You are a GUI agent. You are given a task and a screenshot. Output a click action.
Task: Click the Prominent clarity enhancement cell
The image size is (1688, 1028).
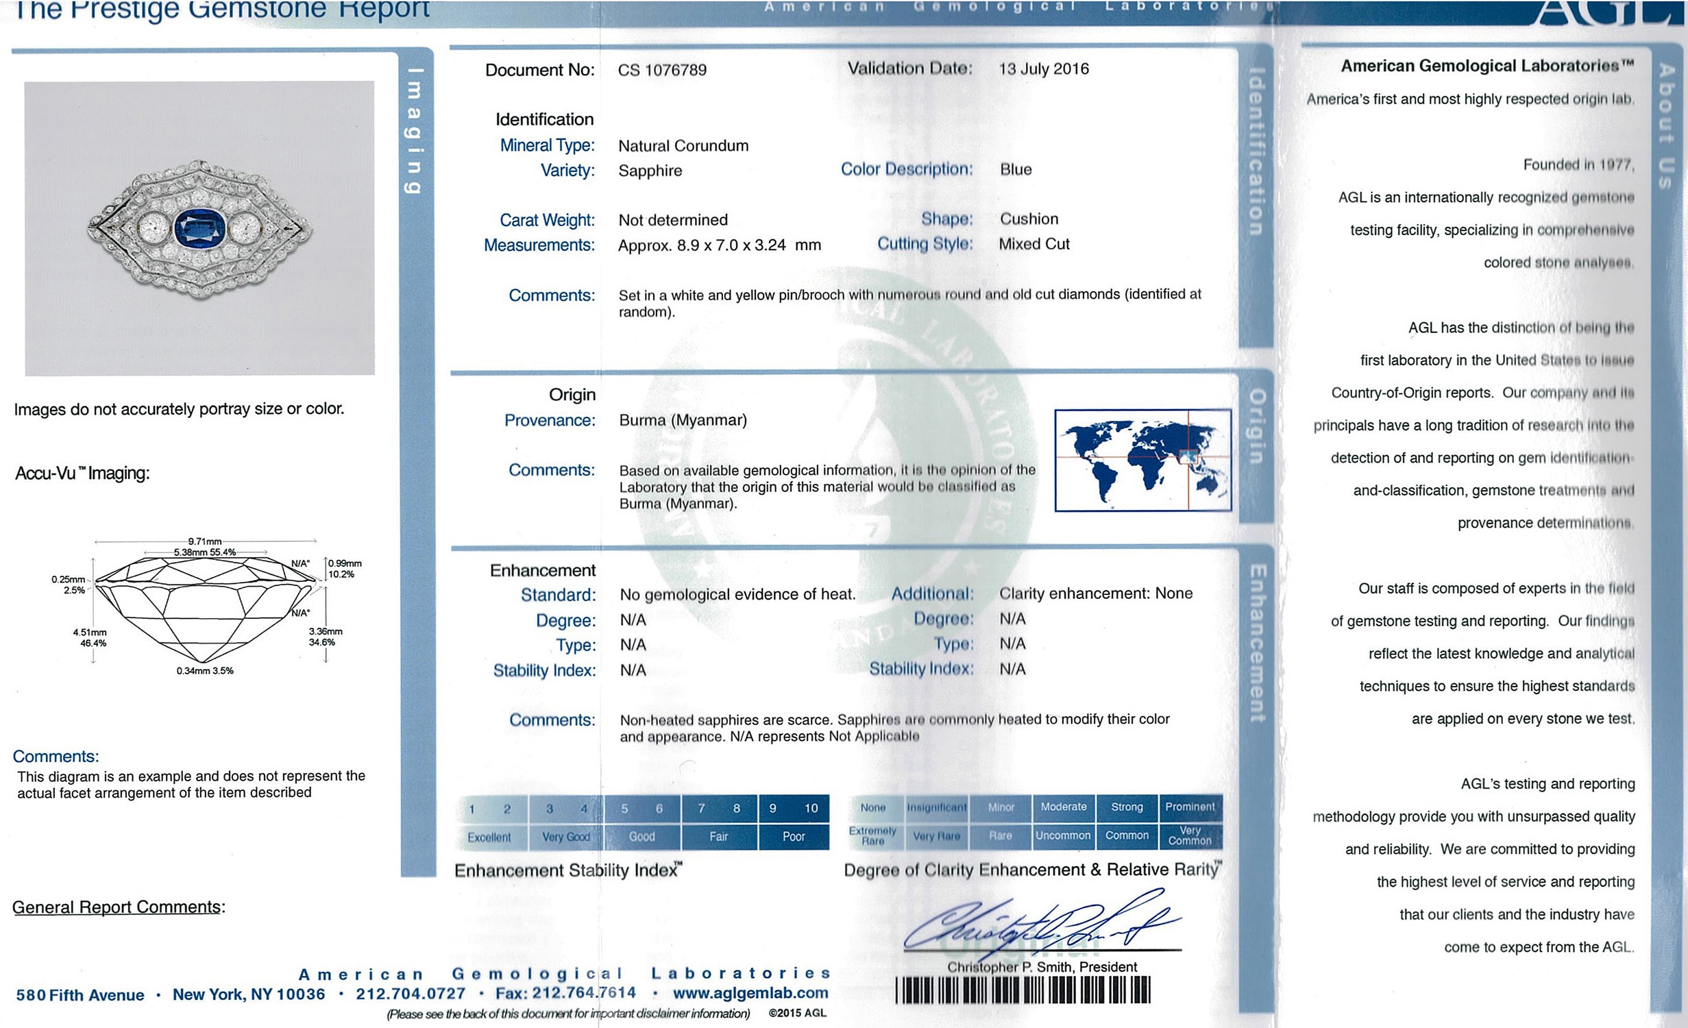(x=1190, y=807)
